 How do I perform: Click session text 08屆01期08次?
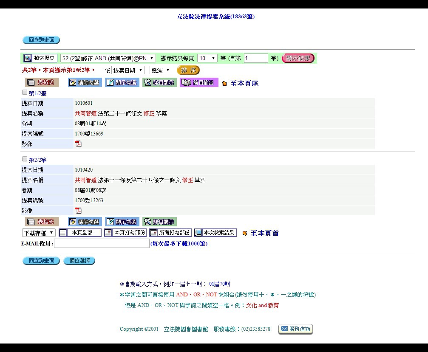click(91, 190)
